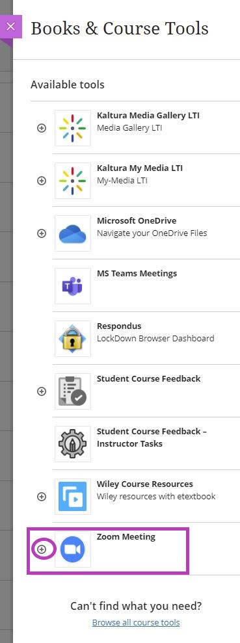Open the MS Teams Meetings title
This screenshot has height=643, width=240.
pyautogui.click(x=137, y=273)
